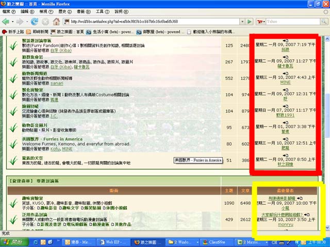Click into the Yahoo search field
330x247 pixels.
coord(289,22)
